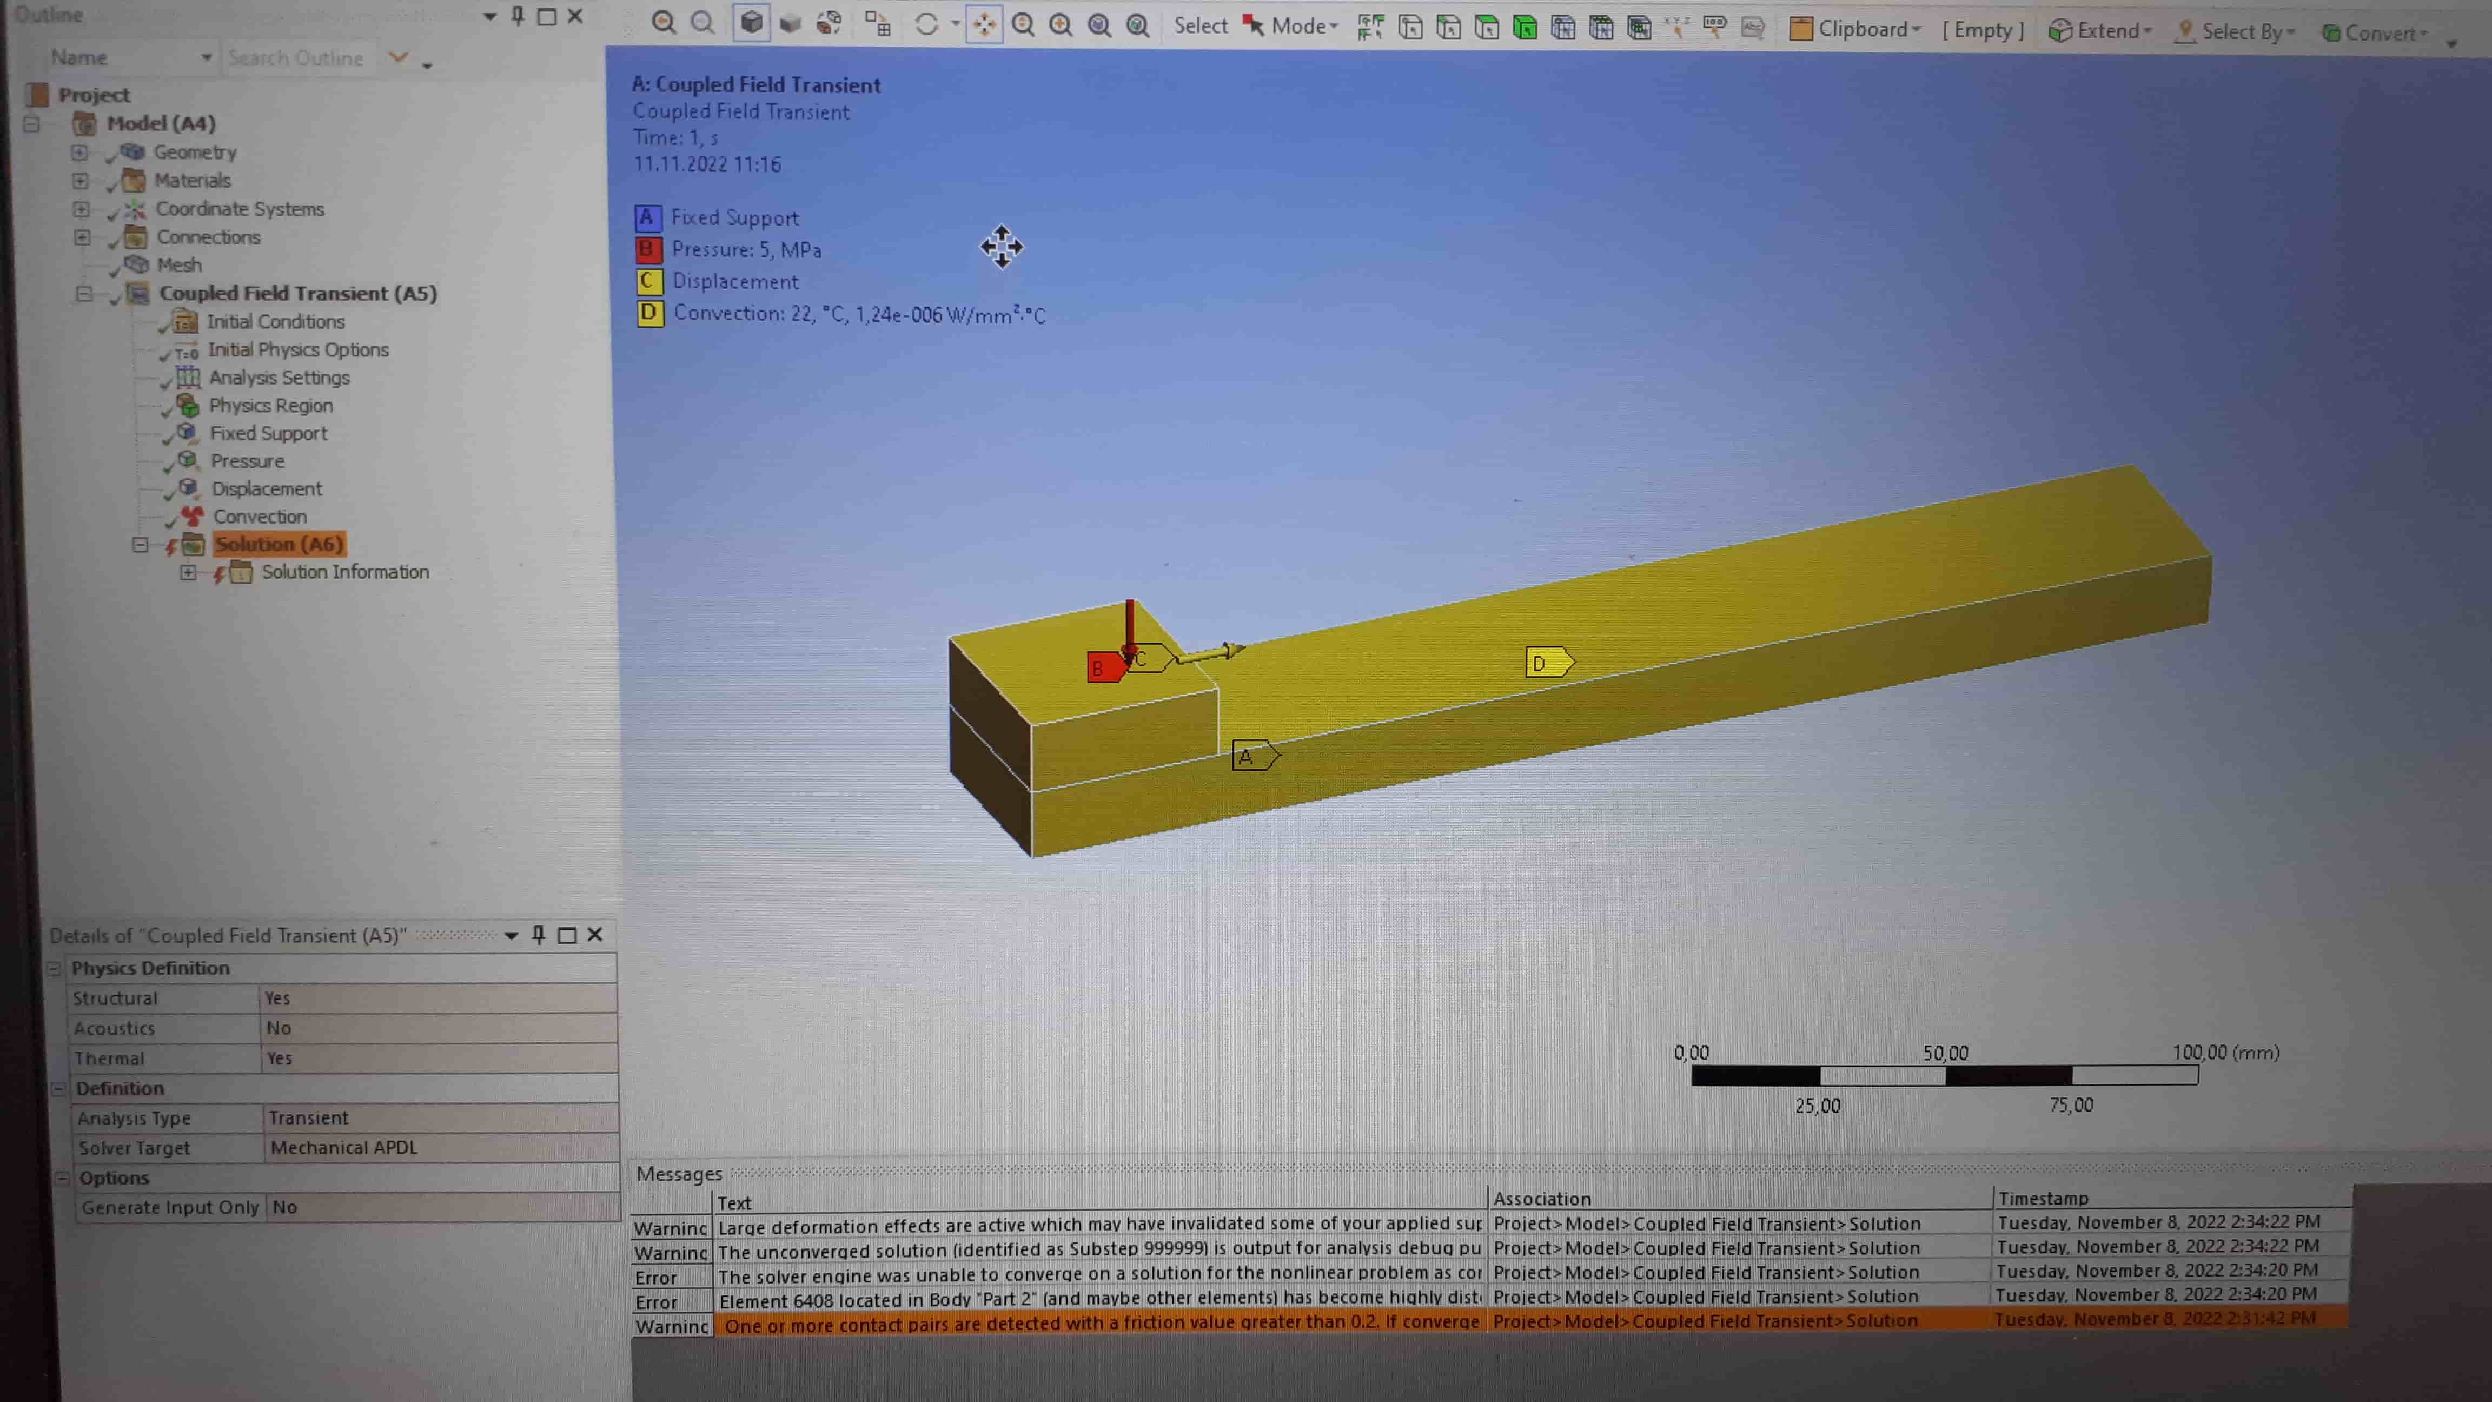Choose the Face selection filter
Viewport: 2492px width, 1402px height.
(x=1487, y=27)
